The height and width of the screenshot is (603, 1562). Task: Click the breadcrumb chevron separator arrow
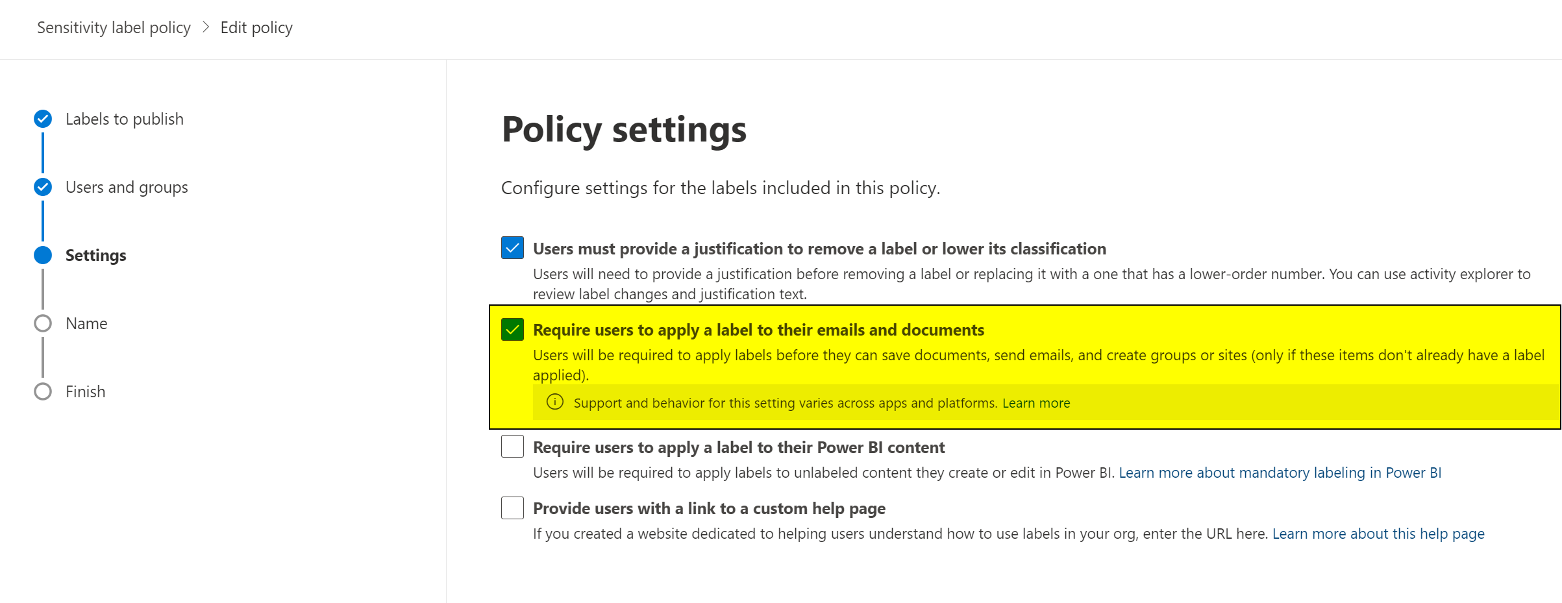tap(206, 27)
